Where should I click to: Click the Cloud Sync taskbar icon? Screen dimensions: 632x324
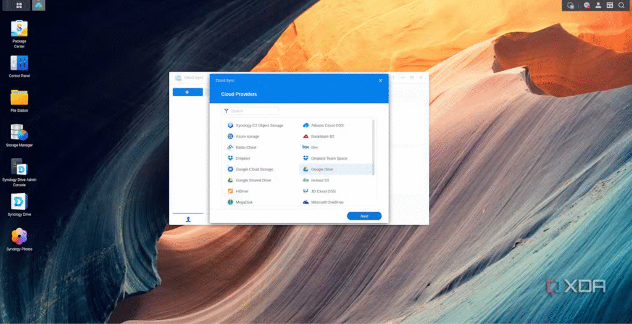point(39,6)
